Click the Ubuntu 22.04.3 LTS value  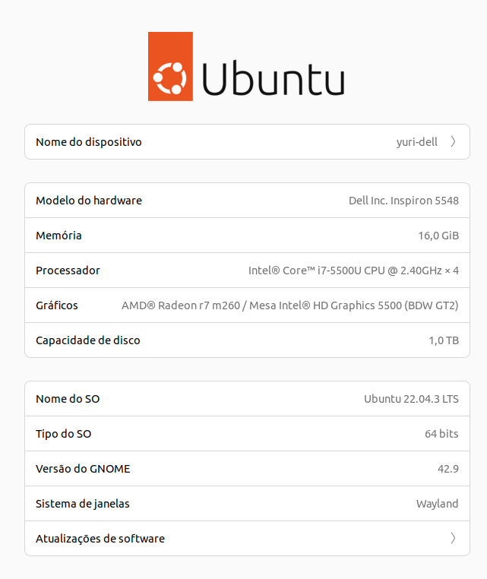click(411, 399)
